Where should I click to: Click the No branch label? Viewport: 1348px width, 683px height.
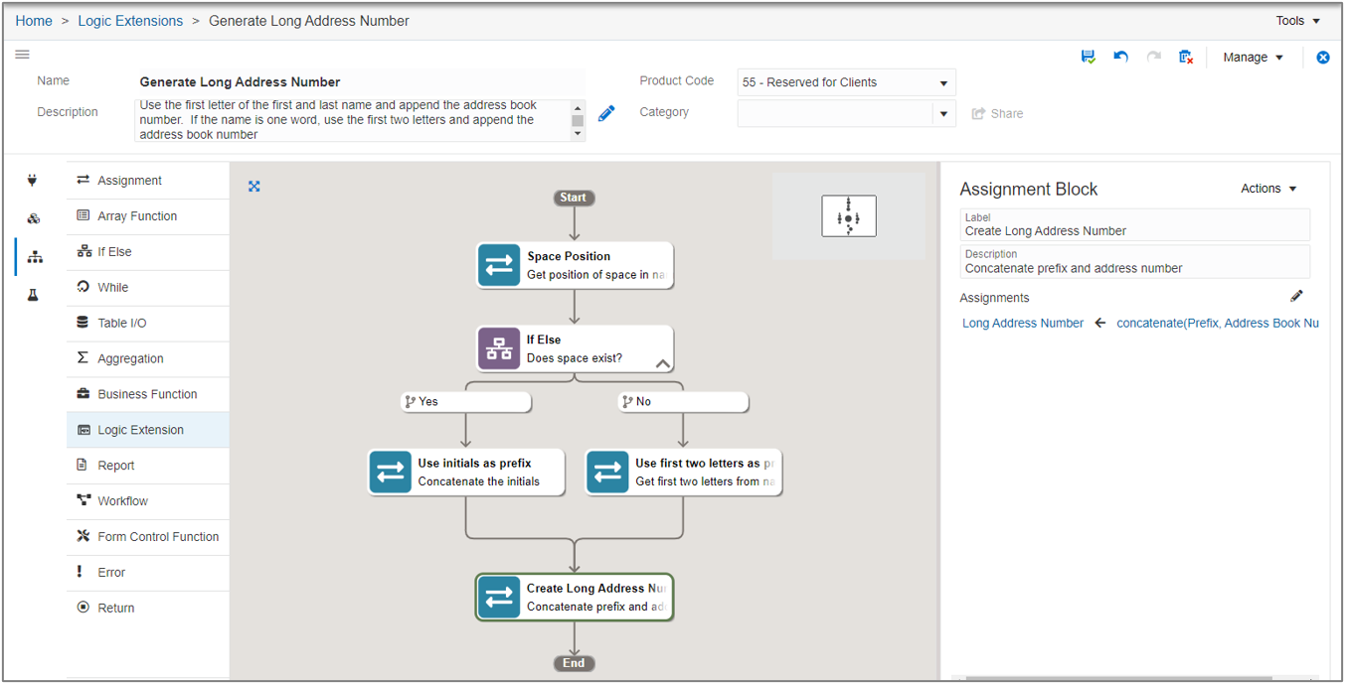[683, 402]
